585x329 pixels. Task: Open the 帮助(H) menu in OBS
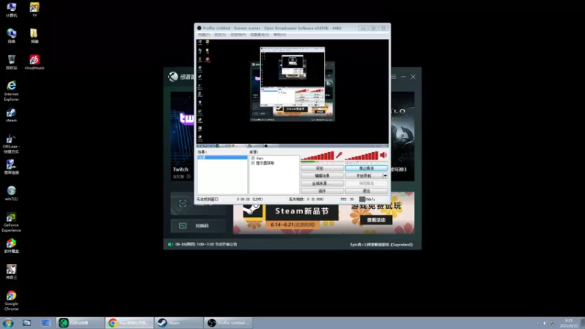pos(280,34)
